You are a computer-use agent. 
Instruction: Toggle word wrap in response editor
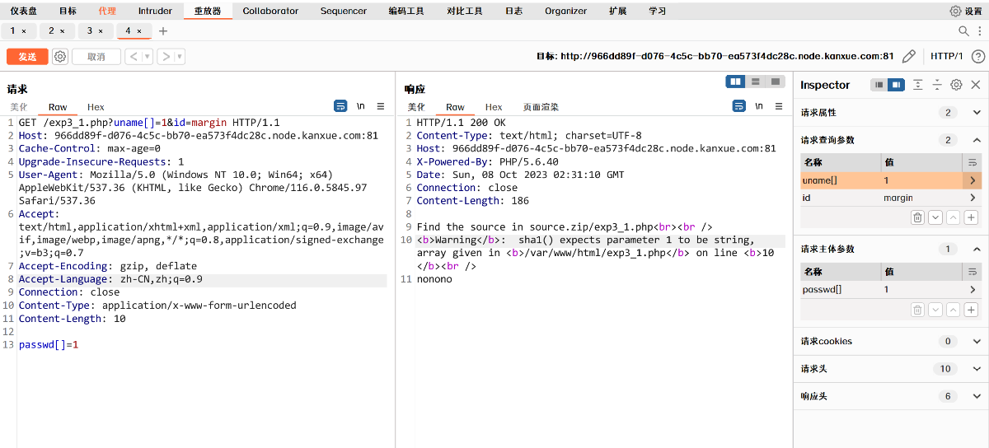[739, 106]
